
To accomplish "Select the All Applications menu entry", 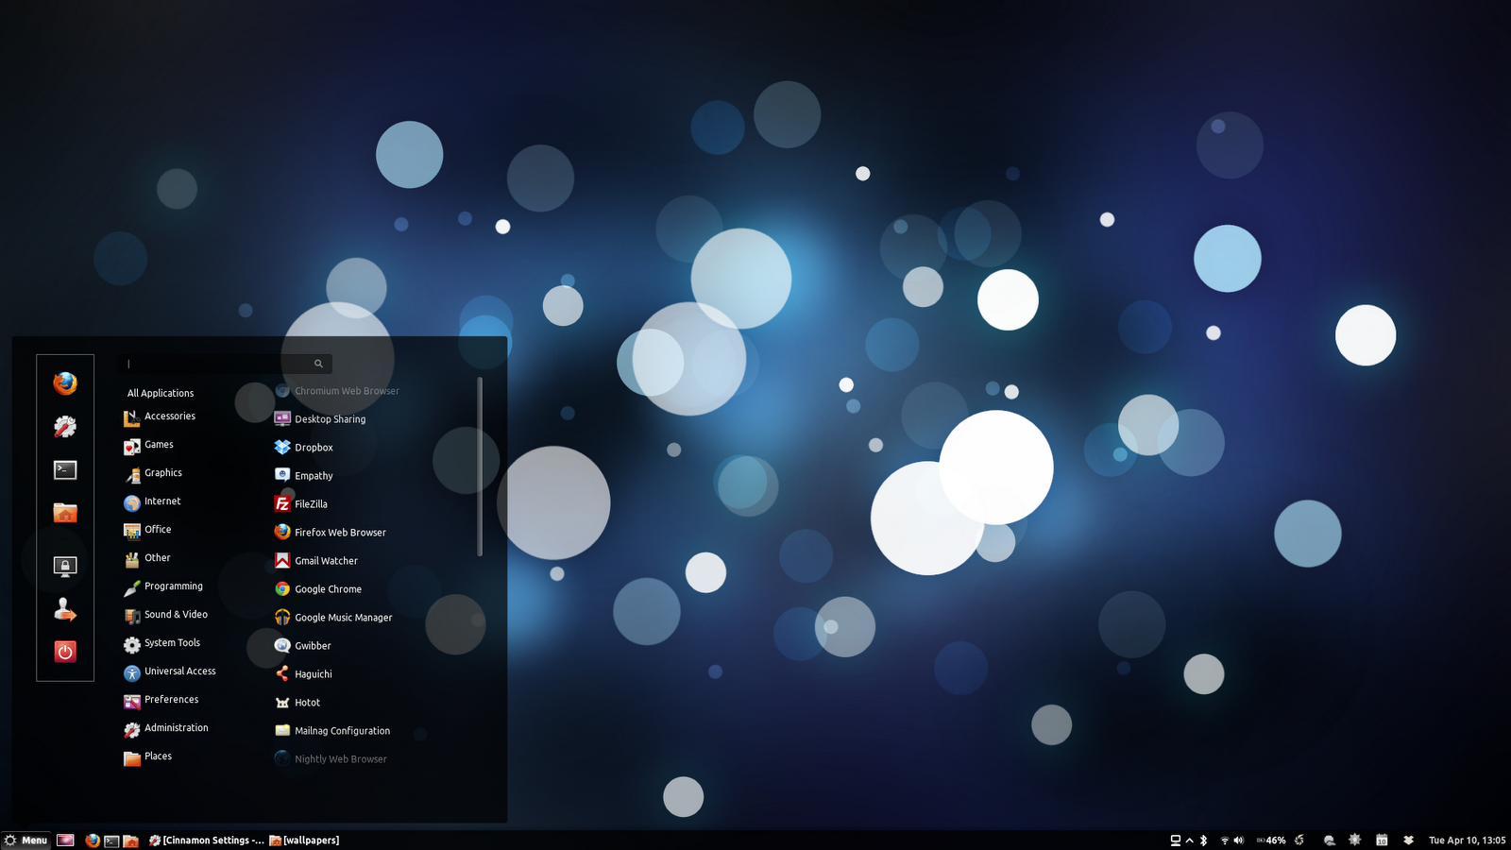I will coord(160,392).
